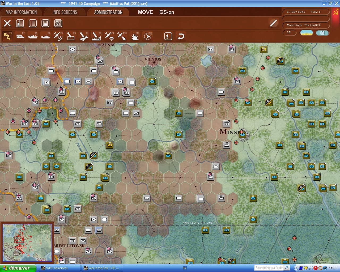340x272 pixels.
Task: Click the Motor Pool 73K readout
Action: pyautogui.click(x=306, y=25)
